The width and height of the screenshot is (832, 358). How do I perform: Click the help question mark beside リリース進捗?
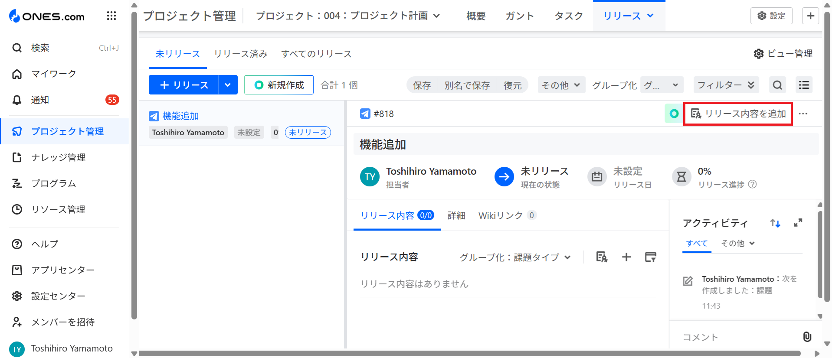coord(753,185)
